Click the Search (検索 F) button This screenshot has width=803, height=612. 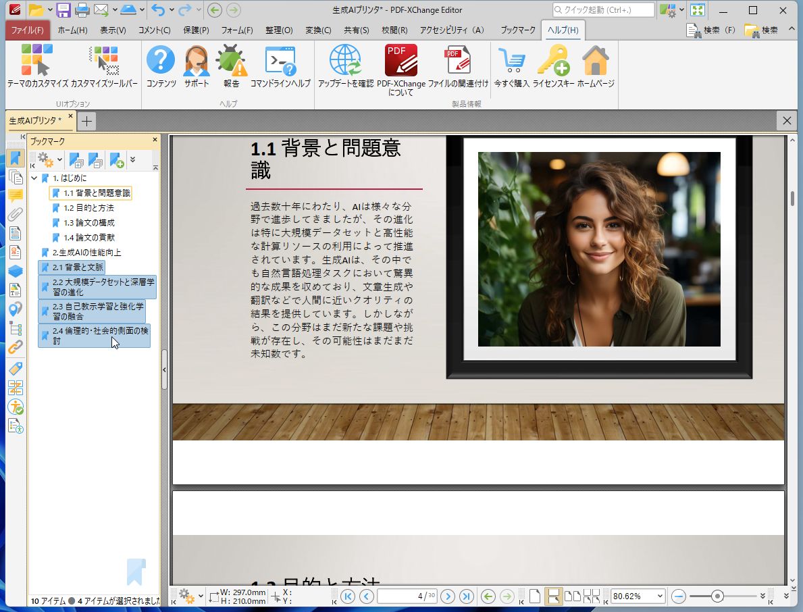[x=711, y=30]
